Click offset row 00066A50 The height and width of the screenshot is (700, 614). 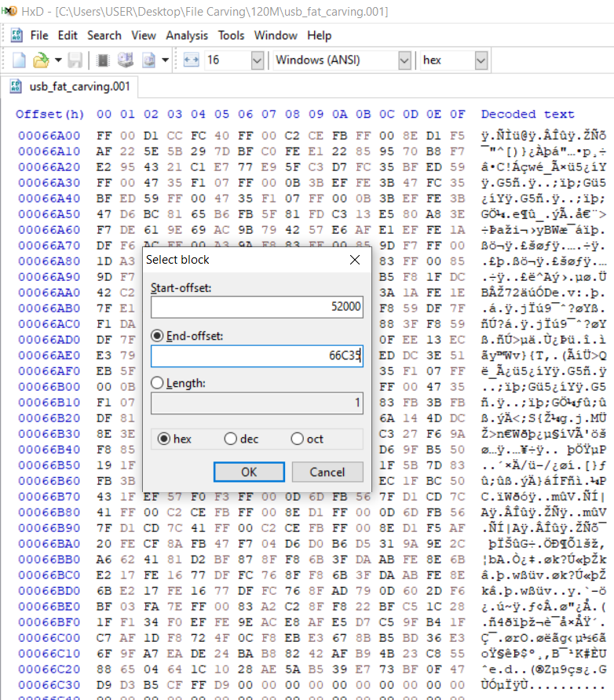coord(49,213)
